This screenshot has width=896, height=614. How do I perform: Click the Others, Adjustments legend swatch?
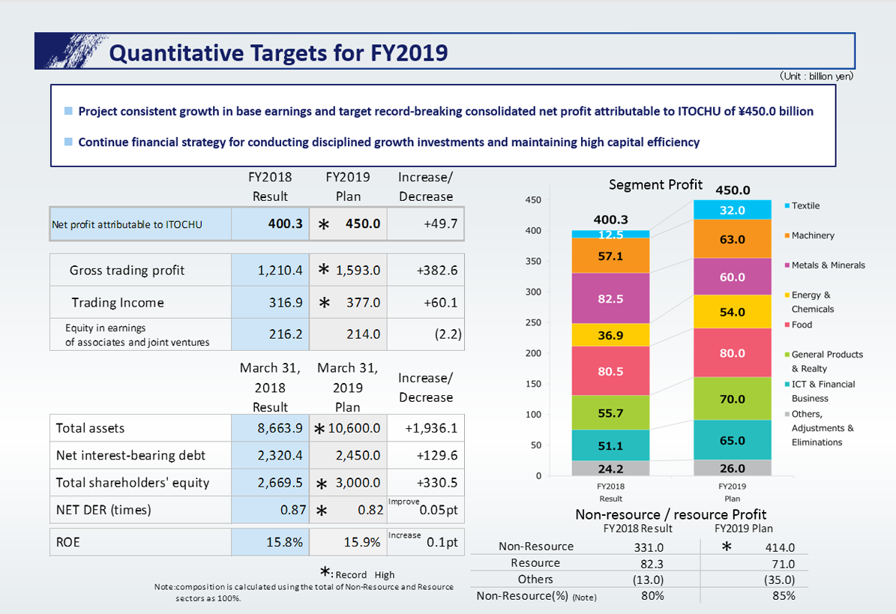pos(787,414)
